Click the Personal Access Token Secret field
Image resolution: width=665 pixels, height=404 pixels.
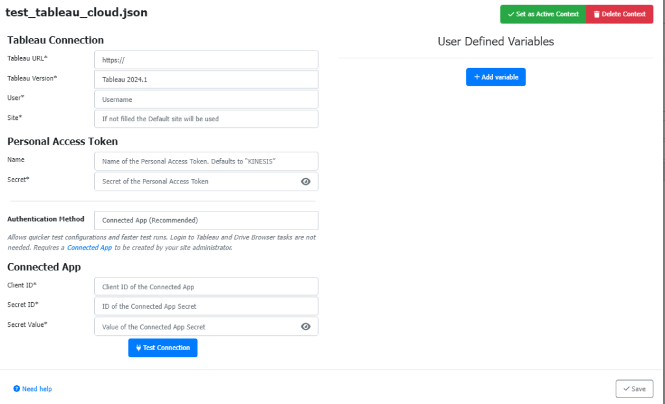pyautogui.click(x=206, y=182)
